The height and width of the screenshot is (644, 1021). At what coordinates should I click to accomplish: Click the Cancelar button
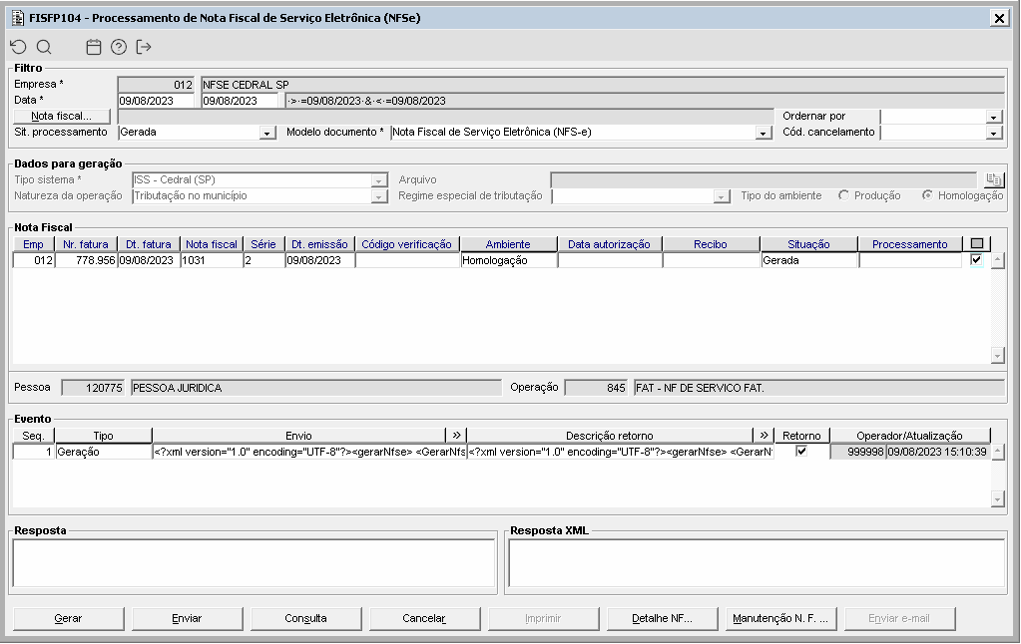424,619
